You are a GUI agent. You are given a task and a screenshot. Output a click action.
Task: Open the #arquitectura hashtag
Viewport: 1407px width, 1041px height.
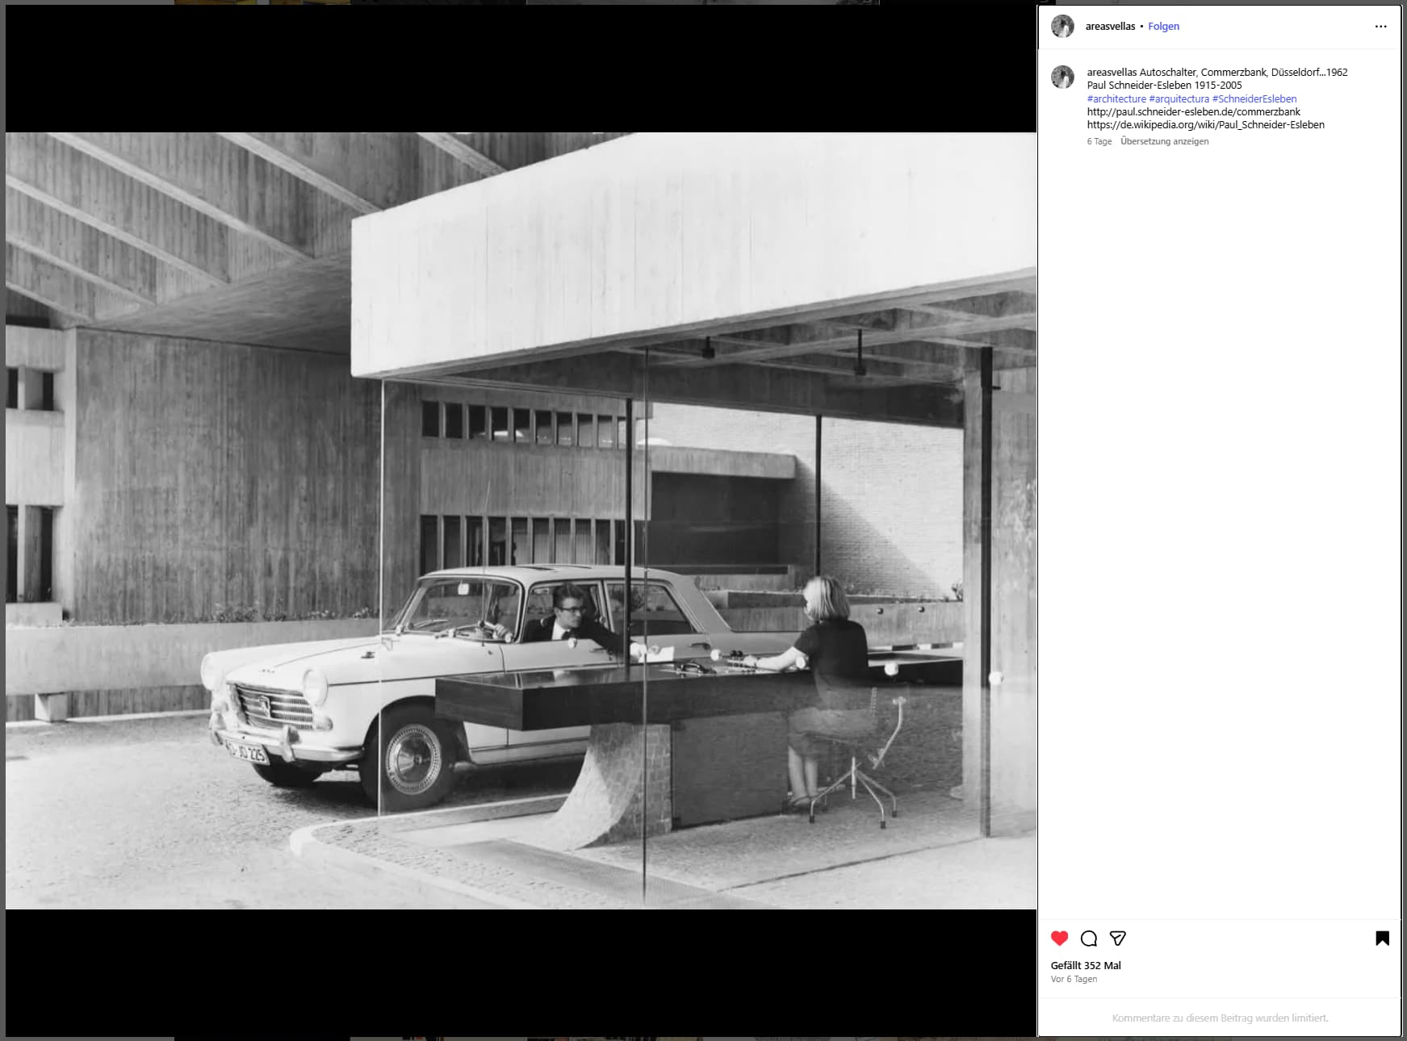1179,98
